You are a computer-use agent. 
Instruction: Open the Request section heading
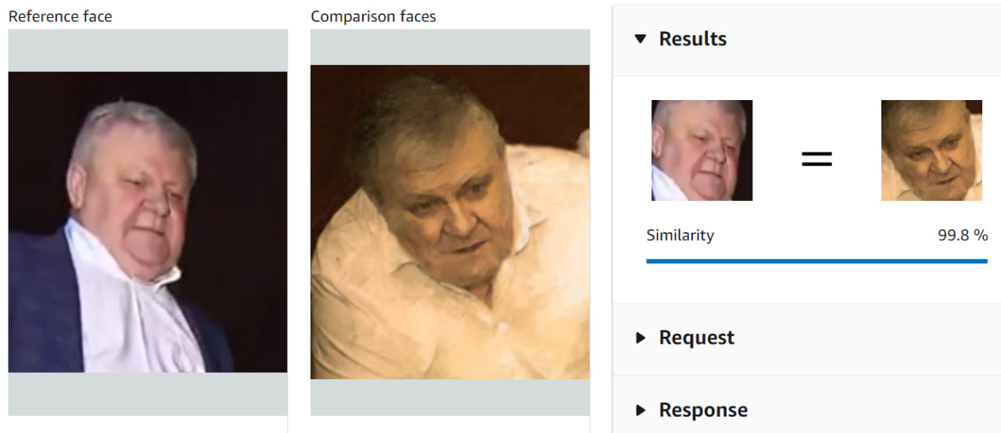(x=696, y=338)
